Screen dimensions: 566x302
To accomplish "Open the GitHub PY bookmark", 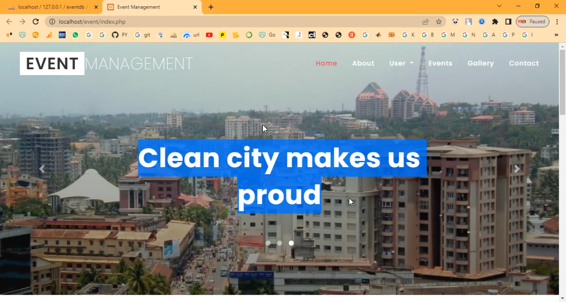I will point(119,35).
